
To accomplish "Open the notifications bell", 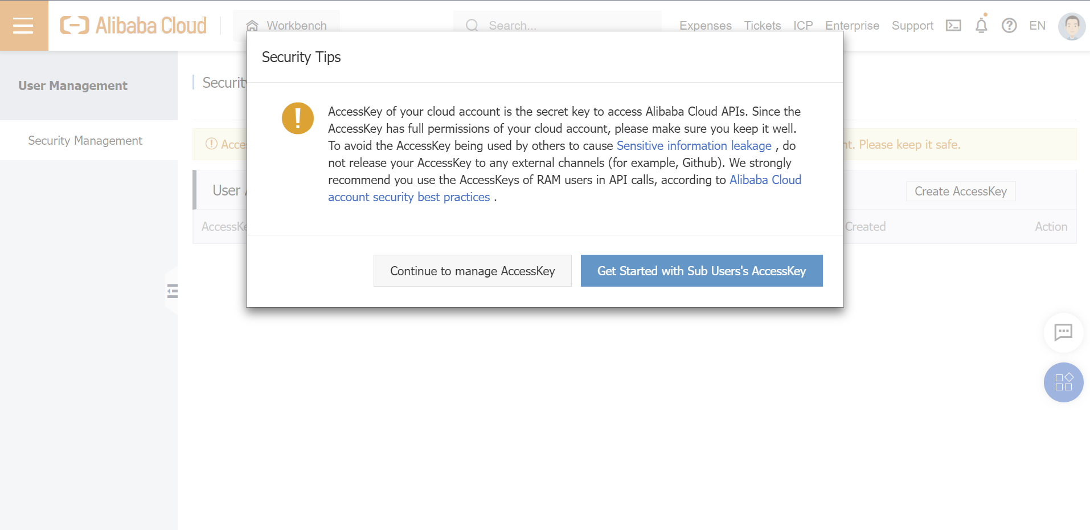I will coord(981,25).
